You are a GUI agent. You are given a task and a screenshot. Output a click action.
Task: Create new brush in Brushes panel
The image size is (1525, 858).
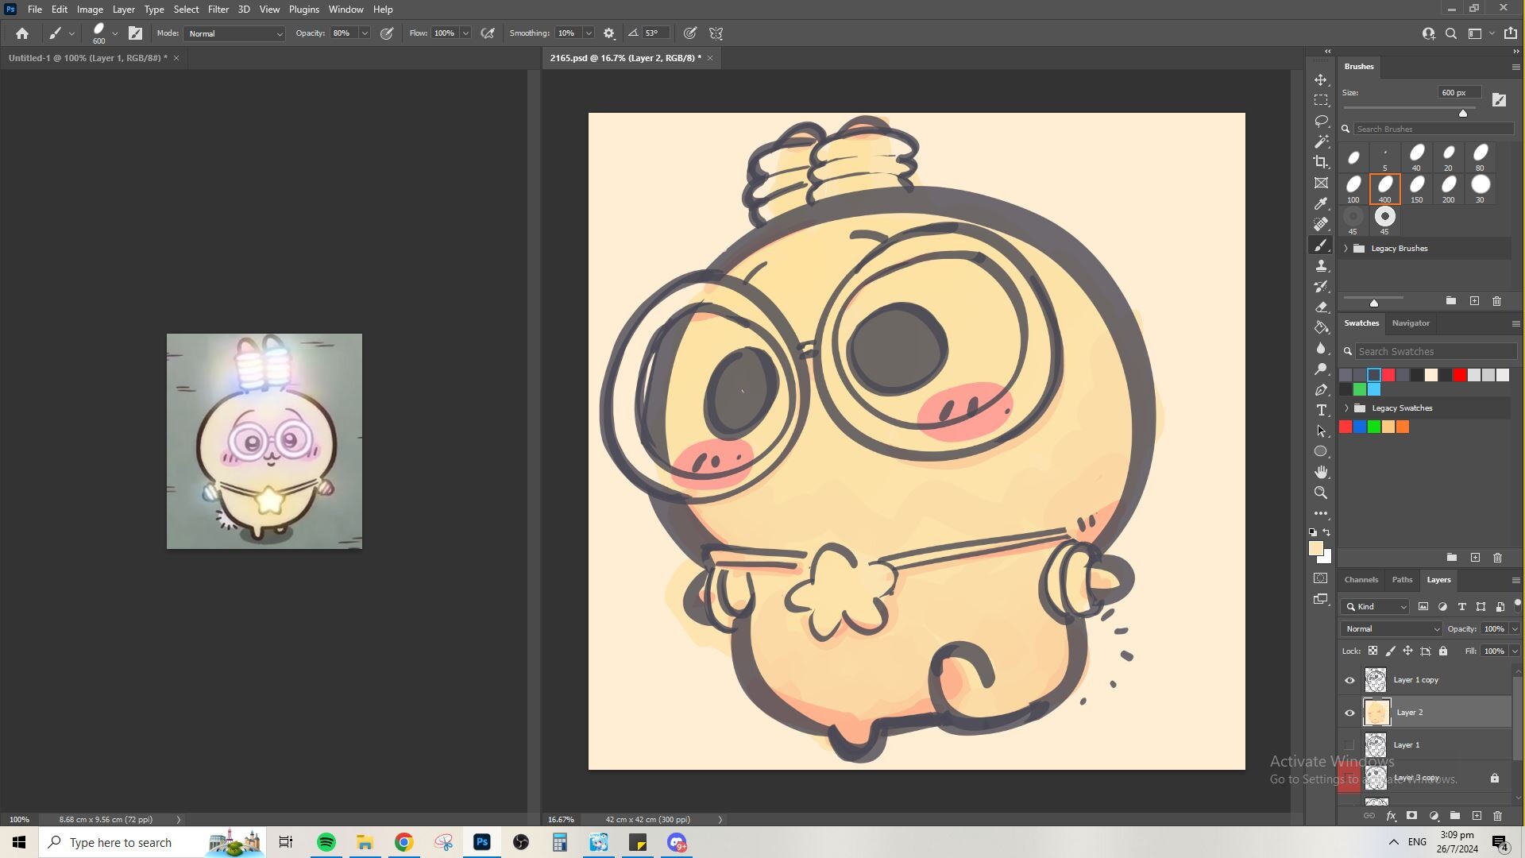[1474, 301]
